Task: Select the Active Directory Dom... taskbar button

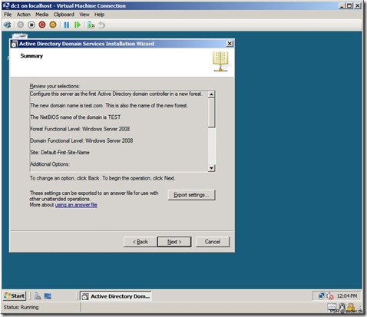Action: pos(115,296)
